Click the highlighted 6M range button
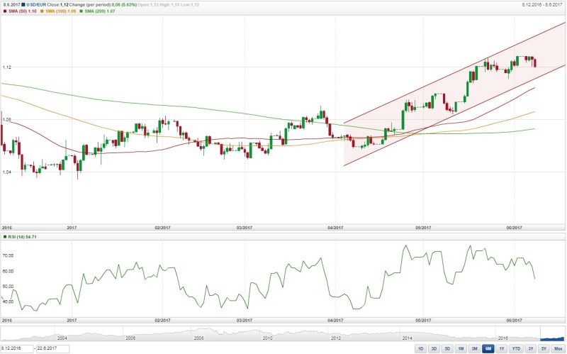567x354 pixels. point(488,349)
